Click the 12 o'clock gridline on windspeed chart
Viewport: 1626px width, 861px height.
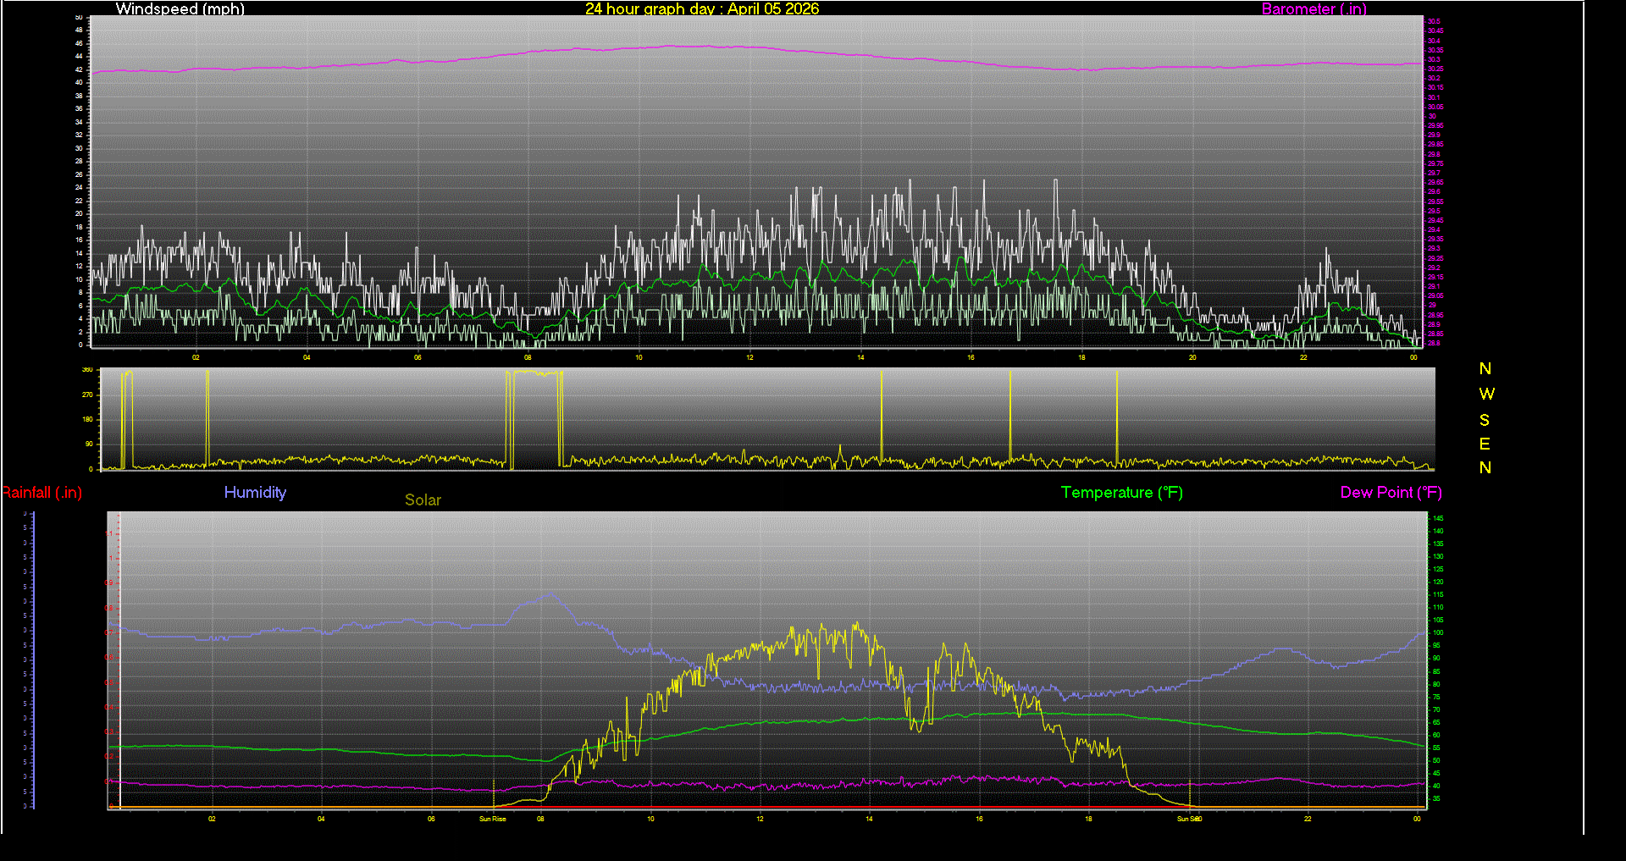click(x=749, y=180)
